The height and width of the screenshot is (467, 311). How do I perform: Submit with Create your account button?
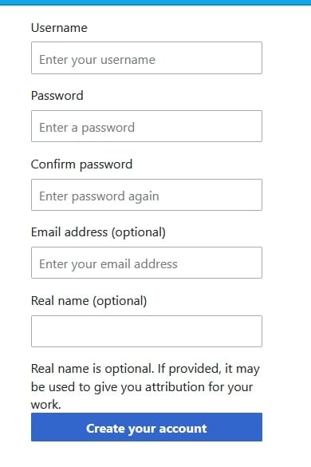click(147, 427)
